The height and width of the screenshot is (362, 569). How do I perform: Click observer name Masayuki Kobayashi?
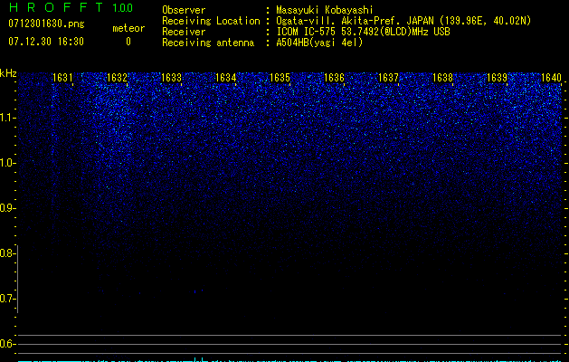325,10
